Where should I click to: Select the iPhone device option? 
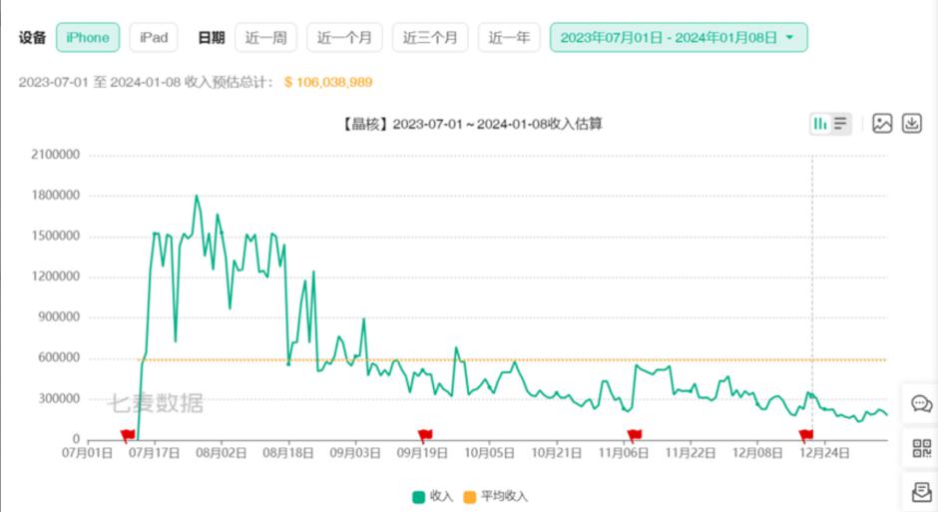pos(88,38)
